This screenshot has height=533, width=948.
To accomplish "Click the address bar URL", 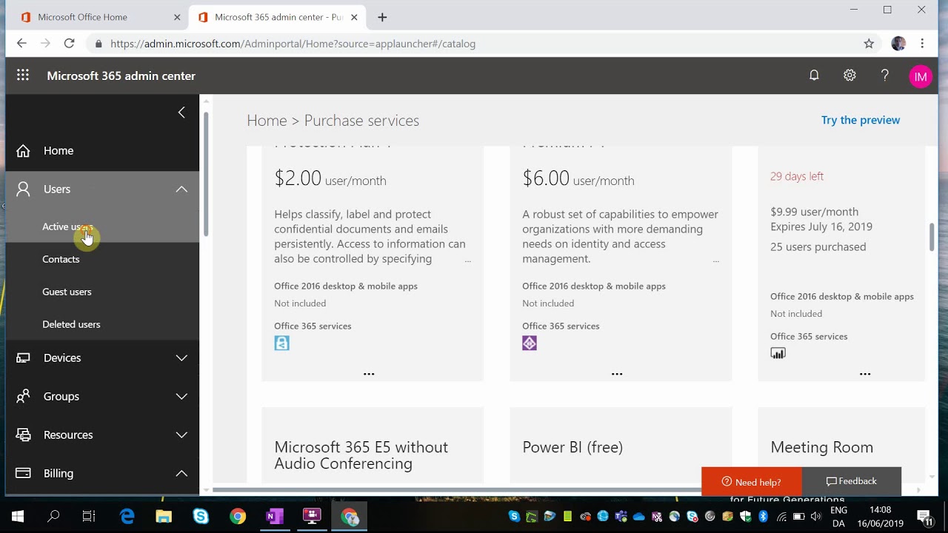I will (293, 44).
